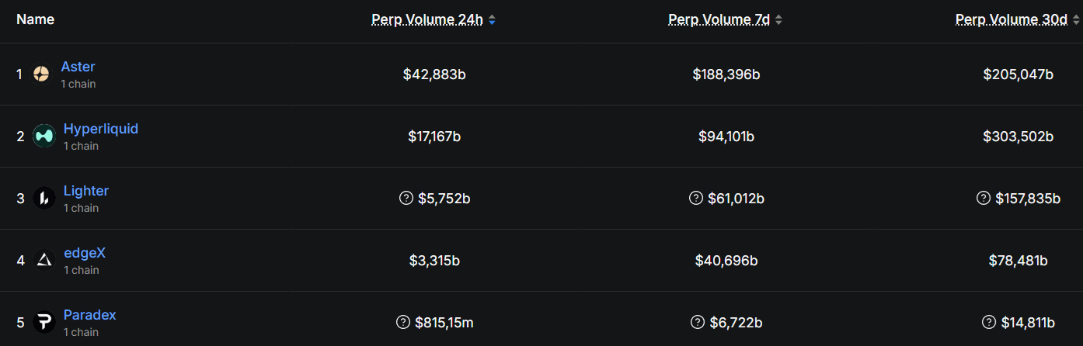Click the edgeX protocol logo icon
This screenshot has height=346, width=1083.
[x=44, y=261]
